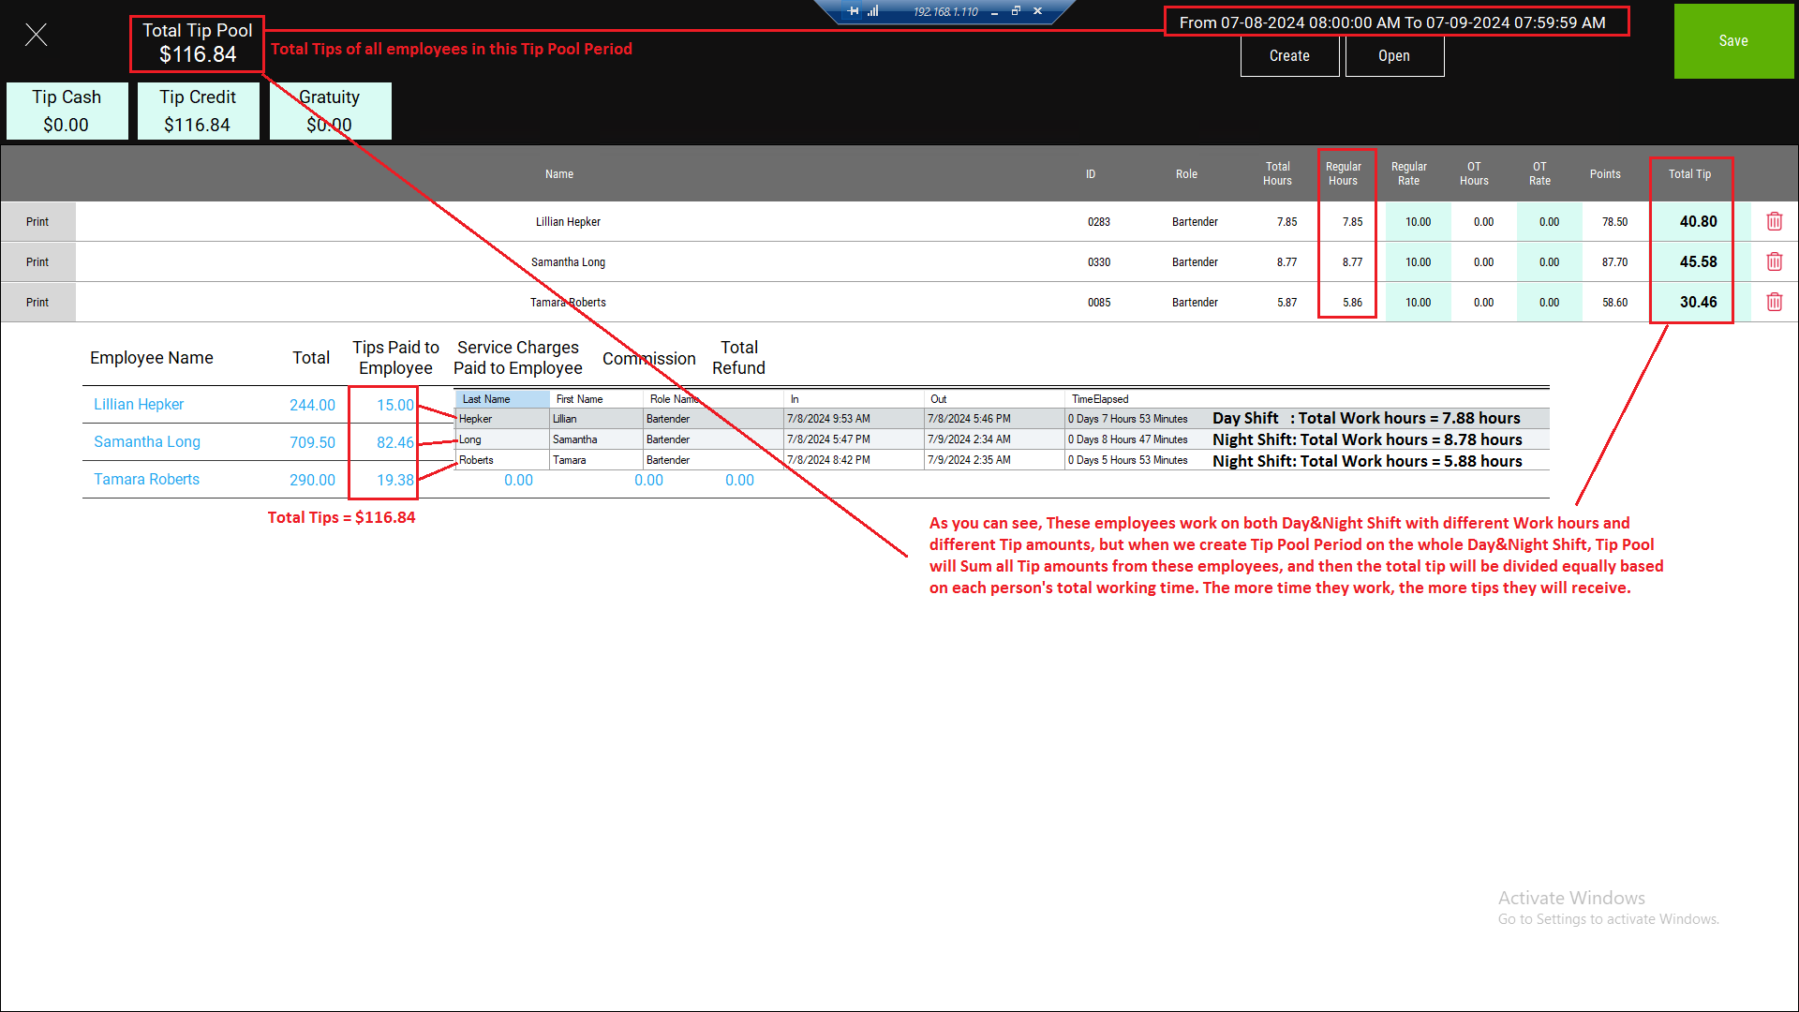Delete Samantha Long's row with trash icon
This screenshot has height=1012, width=1799.
1774,262
